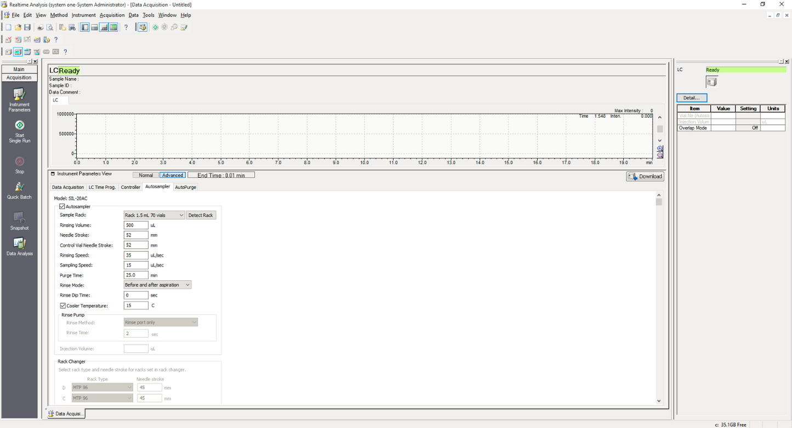Click the Cooler Temperature value field
This screenshot has height=428, width=792.
pyautogui.click(x=136, y=305)
